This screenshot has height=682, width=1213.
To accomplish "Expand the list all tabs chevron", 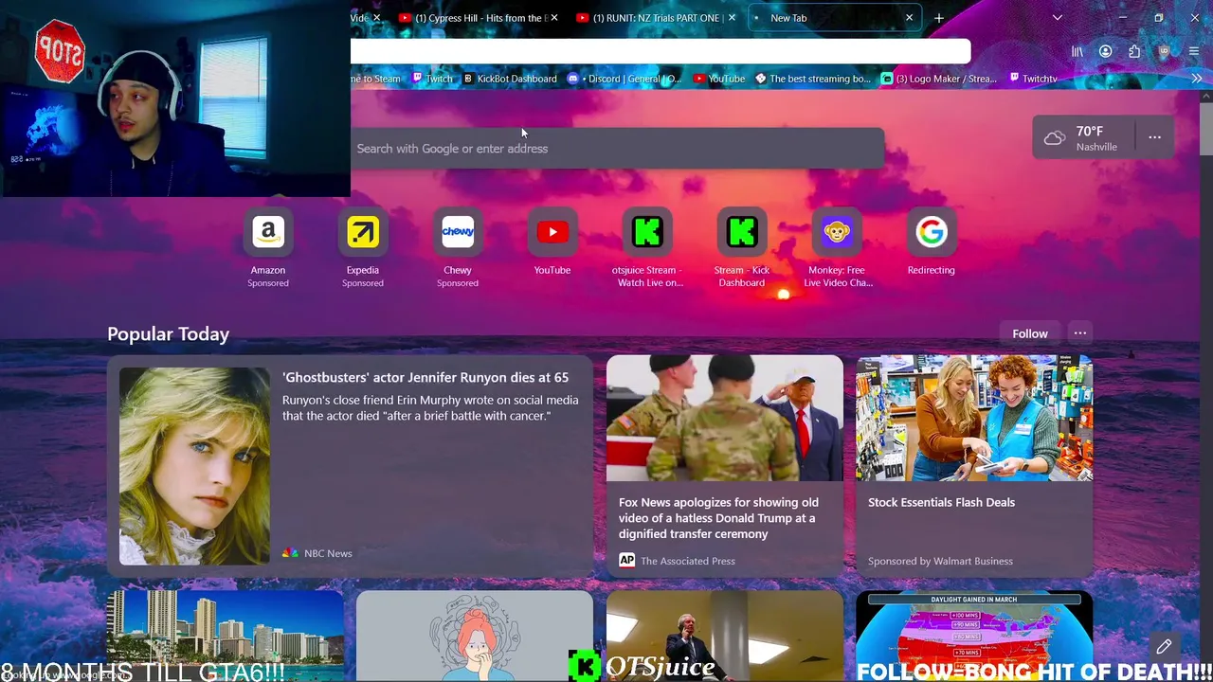I will click(1058, 18).
